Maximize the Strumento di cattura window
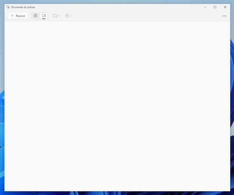 pyautogui.click(x=215, y=7)
